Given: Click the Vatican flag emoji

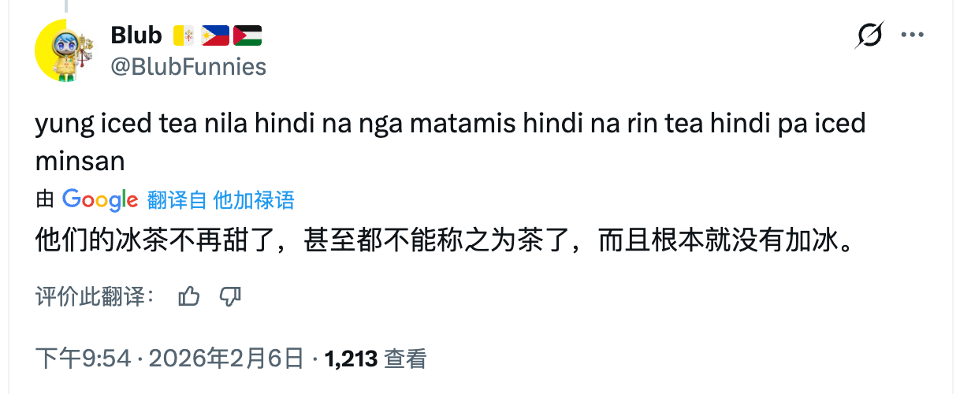Looking at the screenshot, I should pyautogui.click(x=183, y=35).
